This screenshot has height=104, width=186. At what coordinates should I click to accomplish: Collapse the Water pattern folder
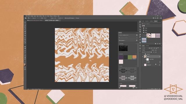point(143,32)
